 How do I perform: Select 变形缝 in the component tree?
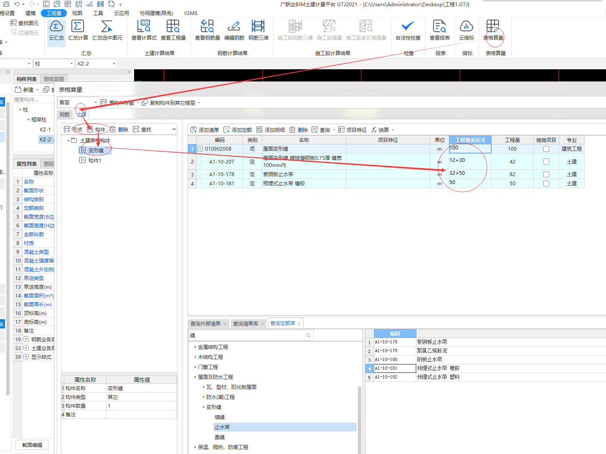coord(96,151)
